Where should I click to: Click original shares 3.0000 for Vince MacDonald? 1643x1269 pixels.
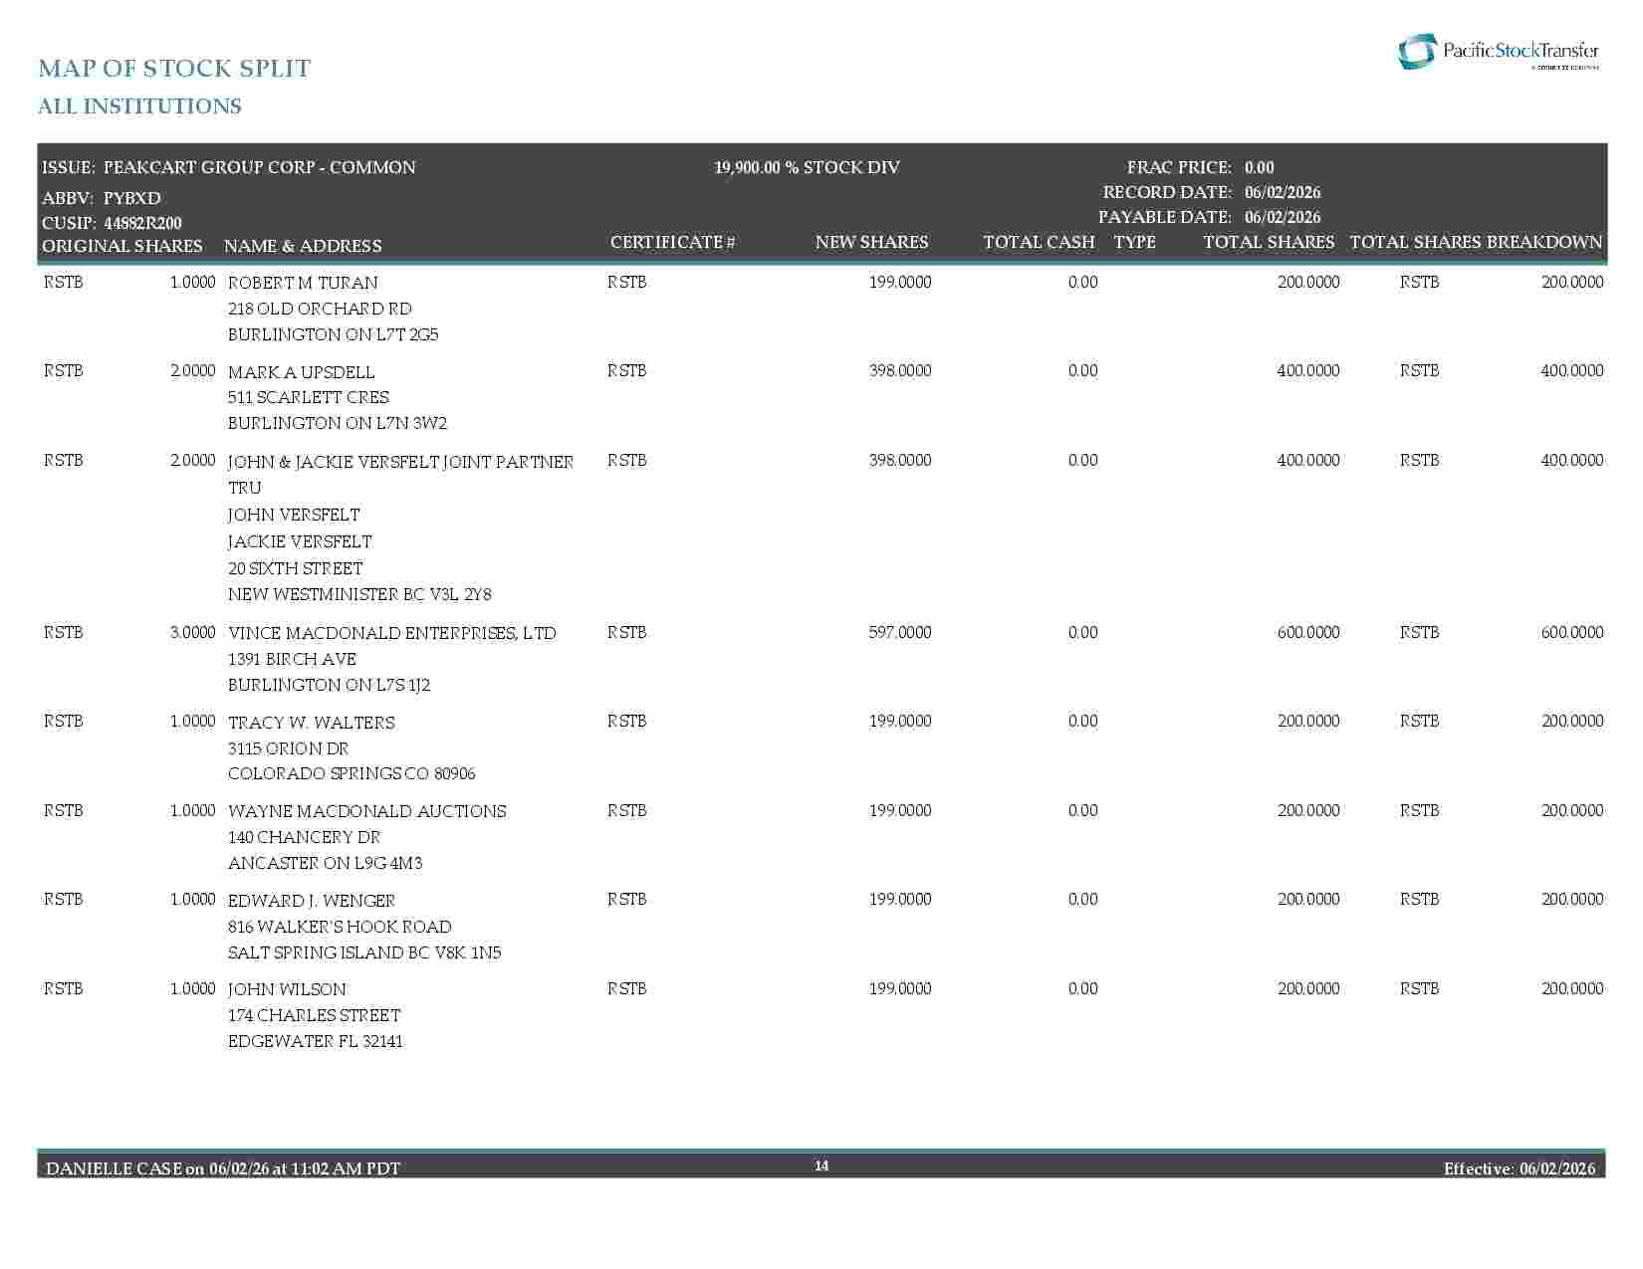pyautogui.click(x=192, y=632)
